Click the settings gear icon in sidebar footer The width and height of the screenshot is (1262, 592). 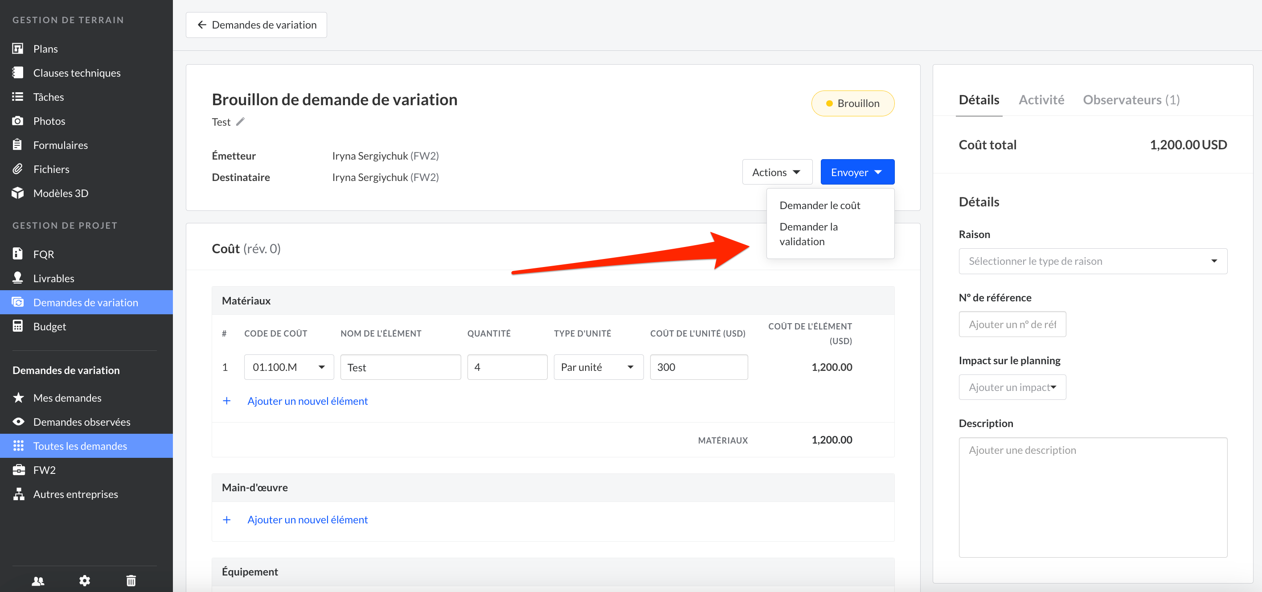[x=85, y=580]
